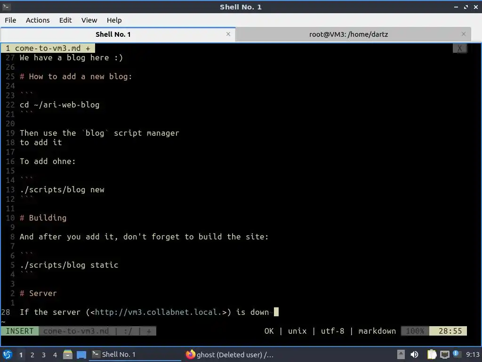The height and width of the screenshot is (362, 482).
Task: Click the line 'cd ~/ari-web-blog'
Action: (60, 105)
